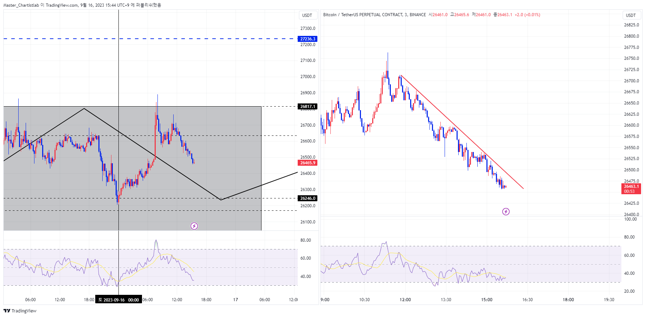
Task: Click the 27300.0 label on left price axis
Action: [x=308, y=28]
